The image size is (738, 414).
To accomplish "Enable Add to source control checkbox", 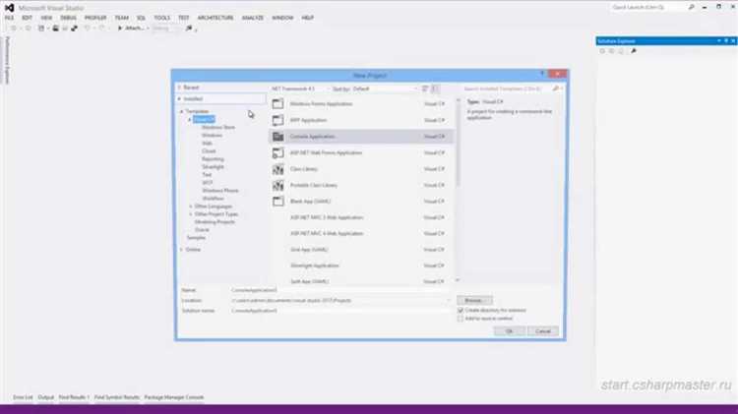I will (461, 319).
